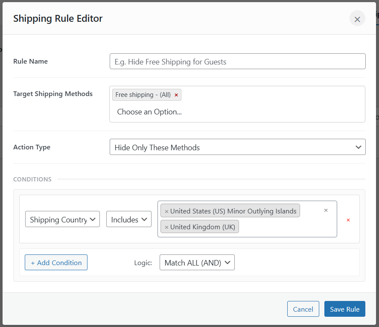Clear all selected countries with the small x

point(326,210)
